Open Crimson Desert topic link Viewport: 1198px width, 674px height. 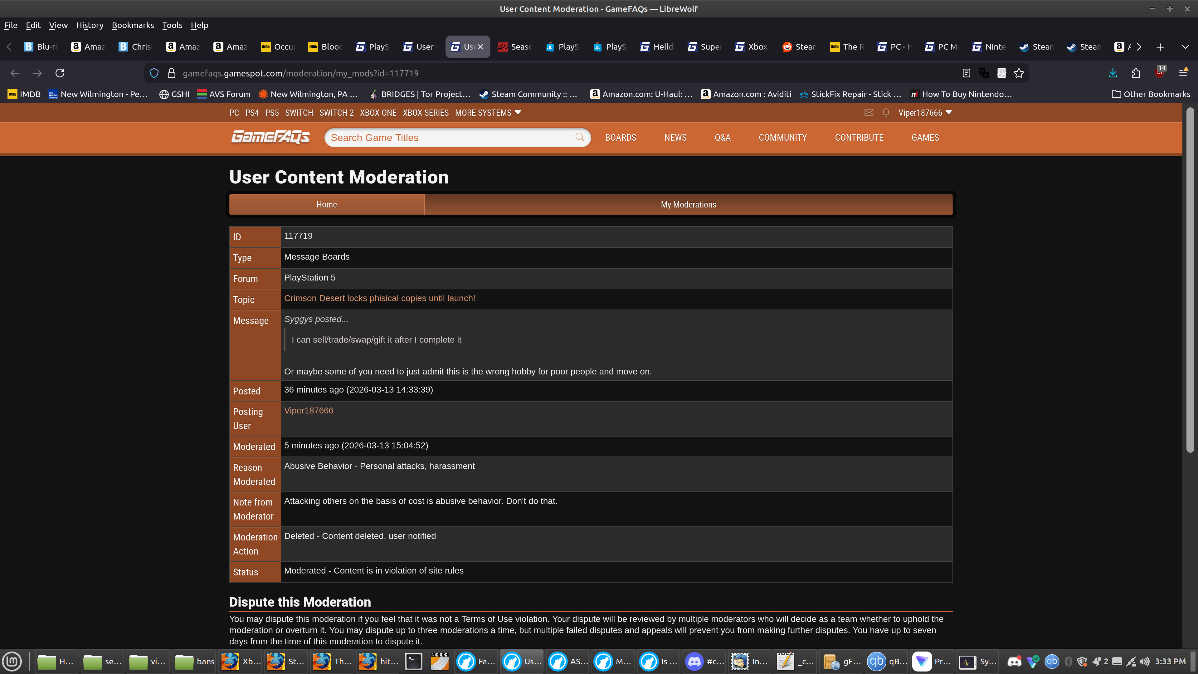click(x=379, y=298)
